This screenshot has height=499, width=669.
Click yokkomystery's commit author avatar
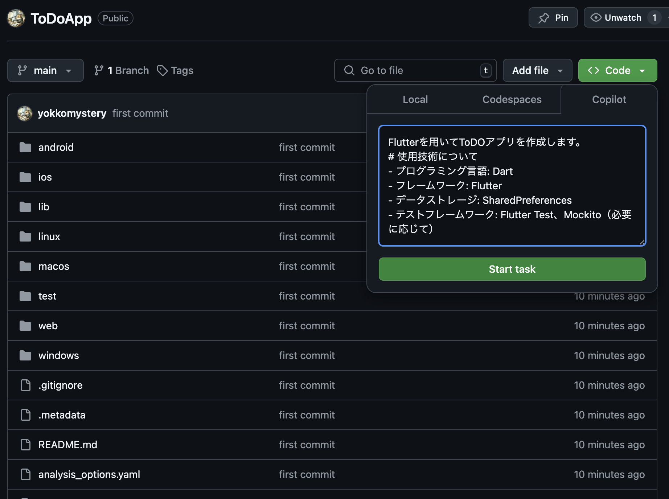(25, 113)
